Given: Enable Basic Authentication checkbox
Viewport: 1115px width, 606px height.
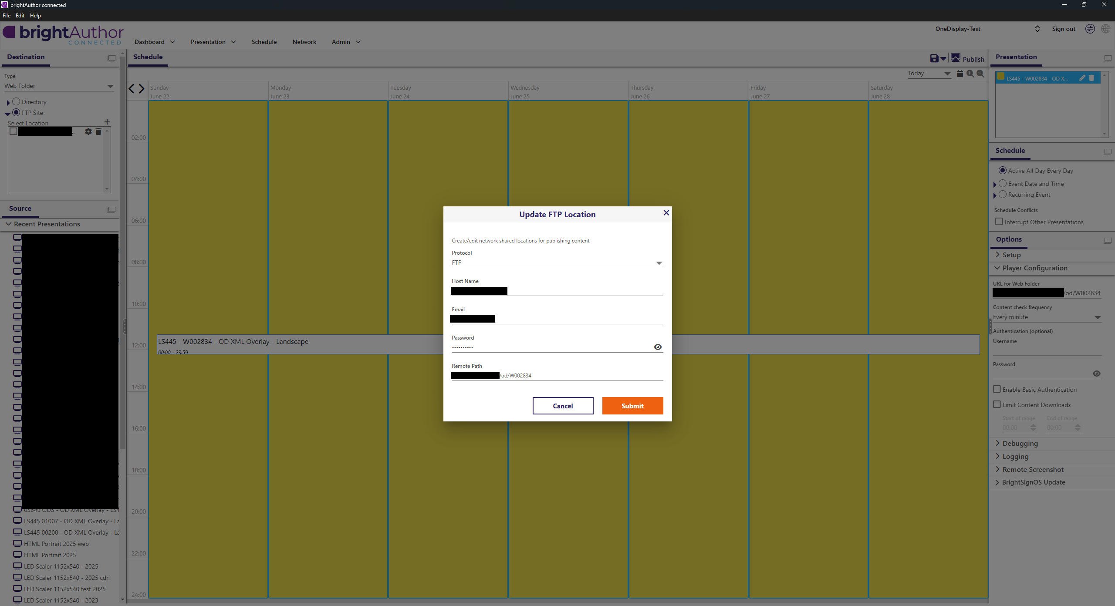Looking at the screenshot, I should [997, 389].
